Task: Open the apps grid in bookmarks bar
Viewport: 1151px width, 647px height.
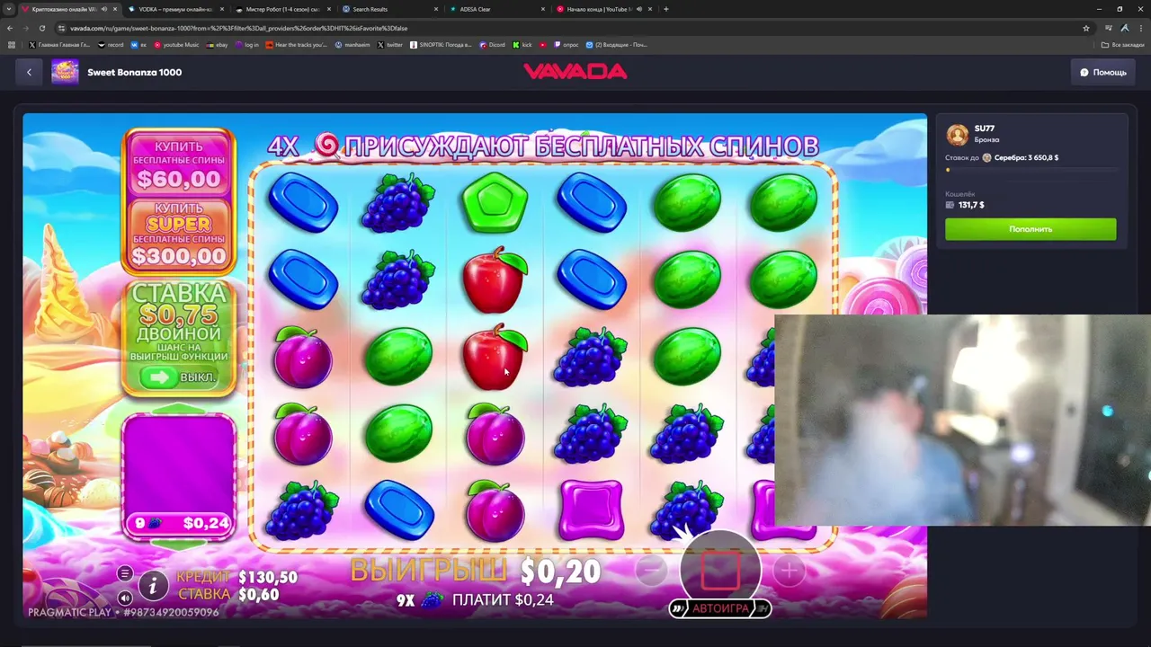Action: (11, 44)
